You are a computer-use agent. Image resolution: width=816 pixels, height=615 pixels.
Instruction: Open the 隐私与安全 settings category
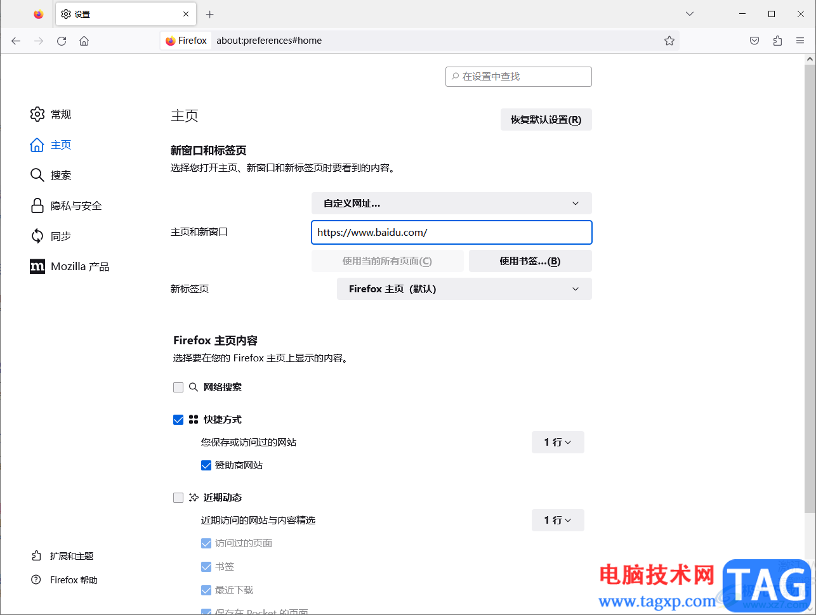point(66,205)
